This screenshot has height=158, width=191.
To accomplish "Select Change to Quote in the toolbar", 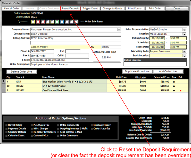I will 113,8.
